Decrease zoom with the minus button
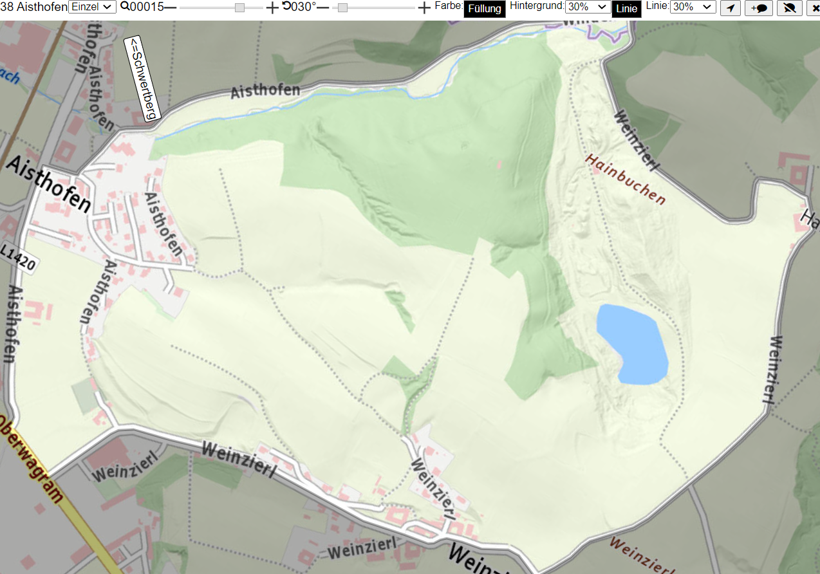The height and width of the screenshot is (574, 820). (x=170, y=8)
